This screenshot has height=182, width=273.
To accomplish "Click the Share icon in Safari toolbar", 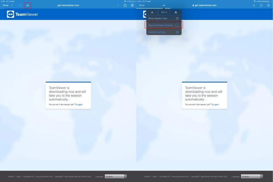I will [x=125, y=5].
